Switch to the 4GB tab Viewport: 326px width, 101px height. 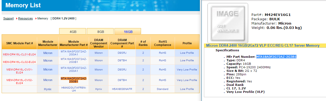pyautogui.click(x=73, y=31)
